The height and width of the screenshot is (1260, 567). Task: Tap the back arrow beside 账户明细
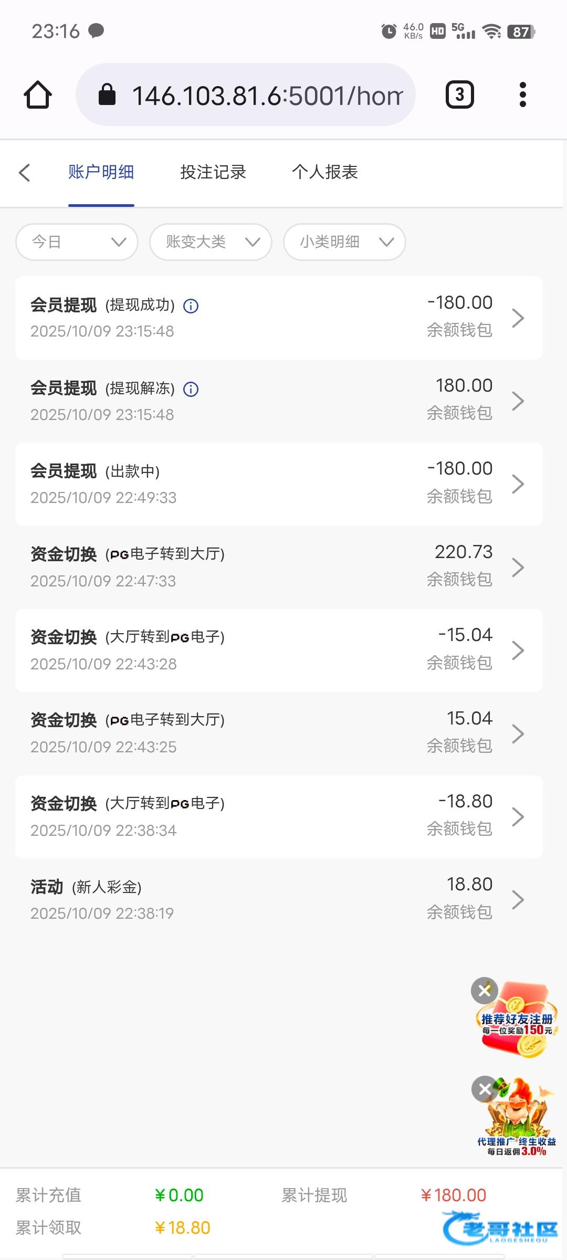click(x=24, y=172)
